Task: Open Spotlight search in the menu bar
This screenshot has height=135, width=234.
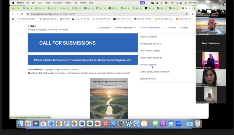Action: [177, 3]
